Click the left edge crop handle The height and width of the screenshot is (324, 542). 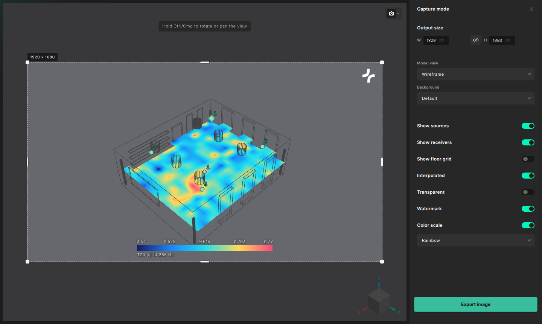[27, 162]
